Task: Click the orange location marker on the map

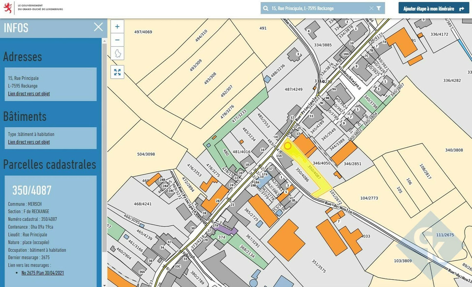Action: [x=288, y=146]
